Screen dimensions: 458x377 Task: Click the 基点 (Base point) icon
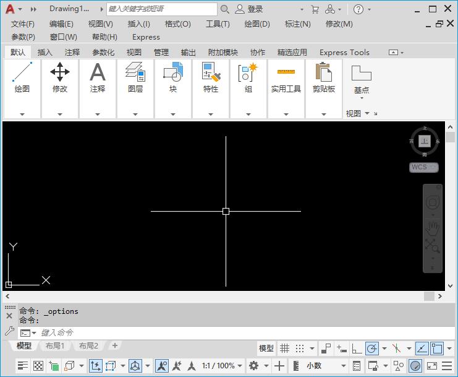click(x=362, y=73)
